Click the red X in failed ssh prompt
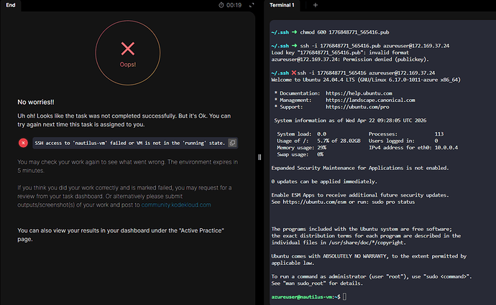The width and height of the screenshot is (496, 305). (295, 72)
